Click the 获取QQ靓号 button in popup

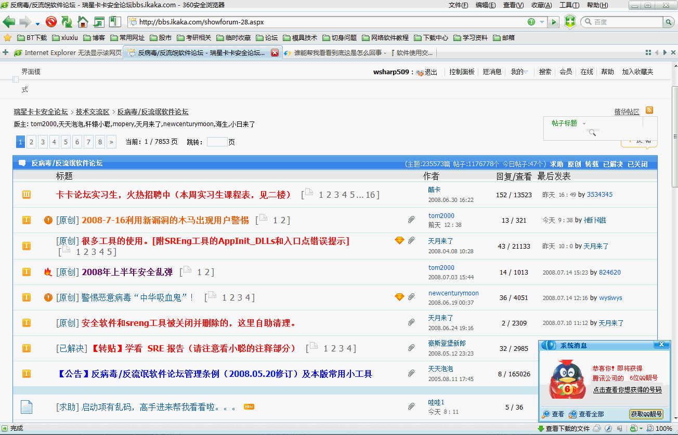pyautogui.click(x=646, y=414)
